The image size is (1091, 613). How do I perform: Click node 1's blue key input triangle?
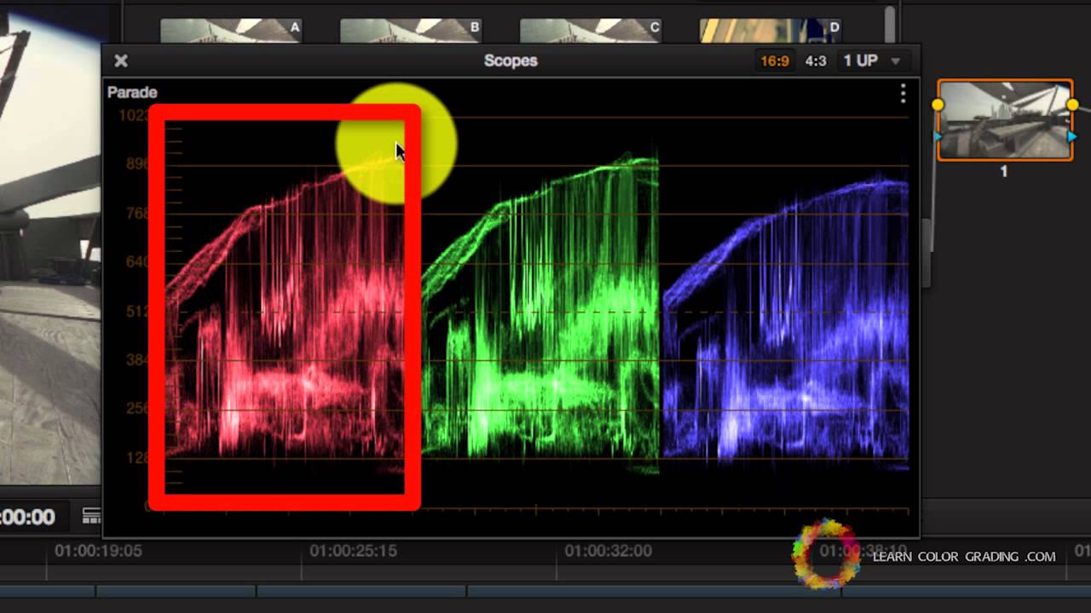pos(938,136)
